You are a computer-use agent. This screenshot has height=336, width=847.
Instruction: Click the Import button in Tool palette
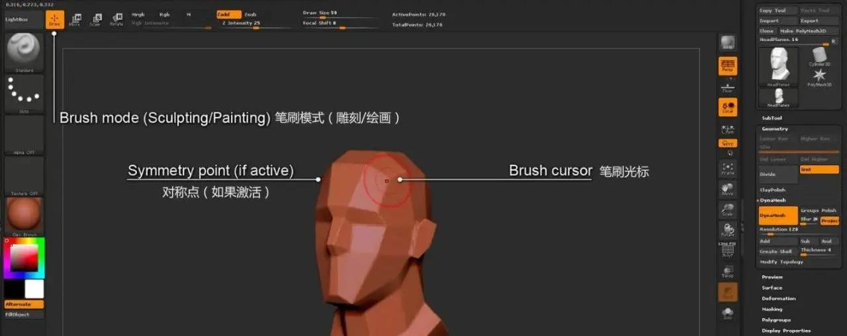click(x=778, y=21)
